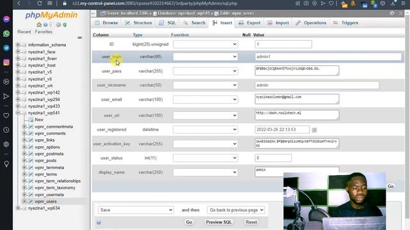Open the Save action dropdown

point(136,210)
